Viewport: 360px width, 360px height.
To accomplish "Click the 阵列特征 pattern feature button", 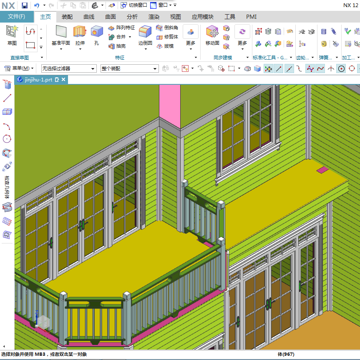I will tap(121, 28).
